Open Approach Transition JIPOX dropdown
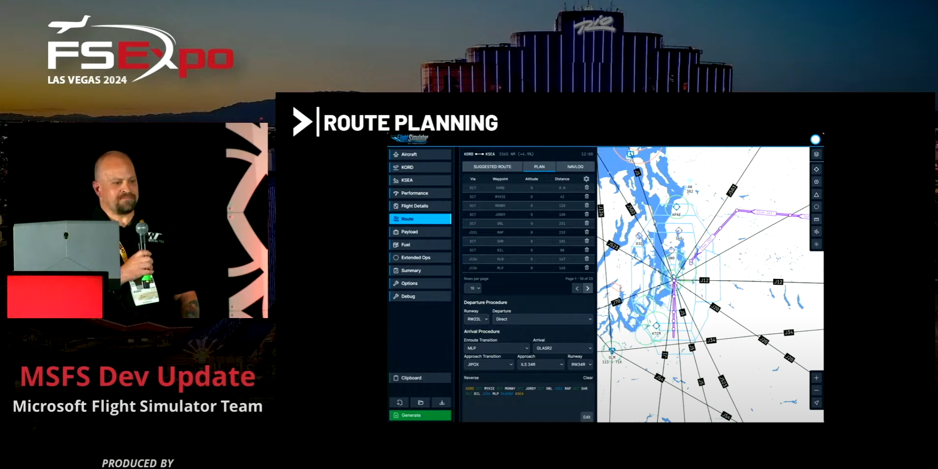The image size is (938, 469). tap(489, 364)
